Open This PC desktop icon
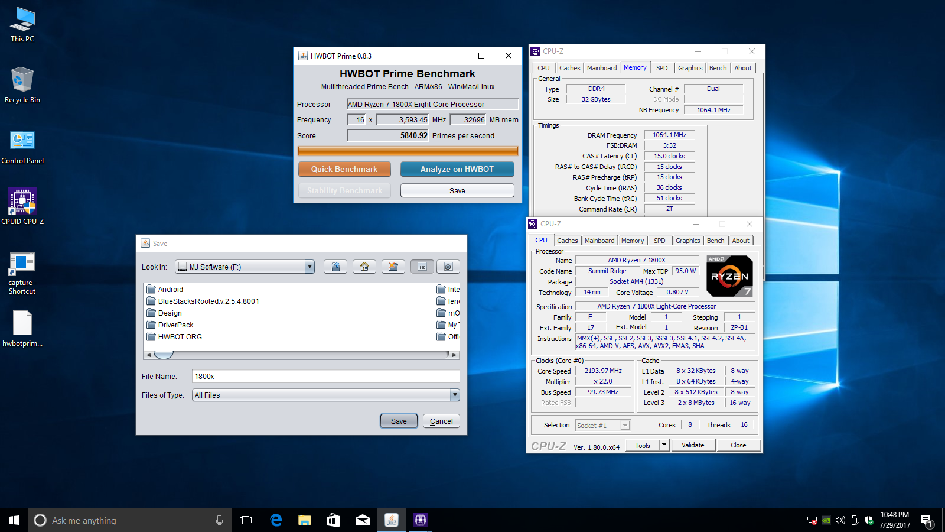945x532 pixels. click(22, 25)
